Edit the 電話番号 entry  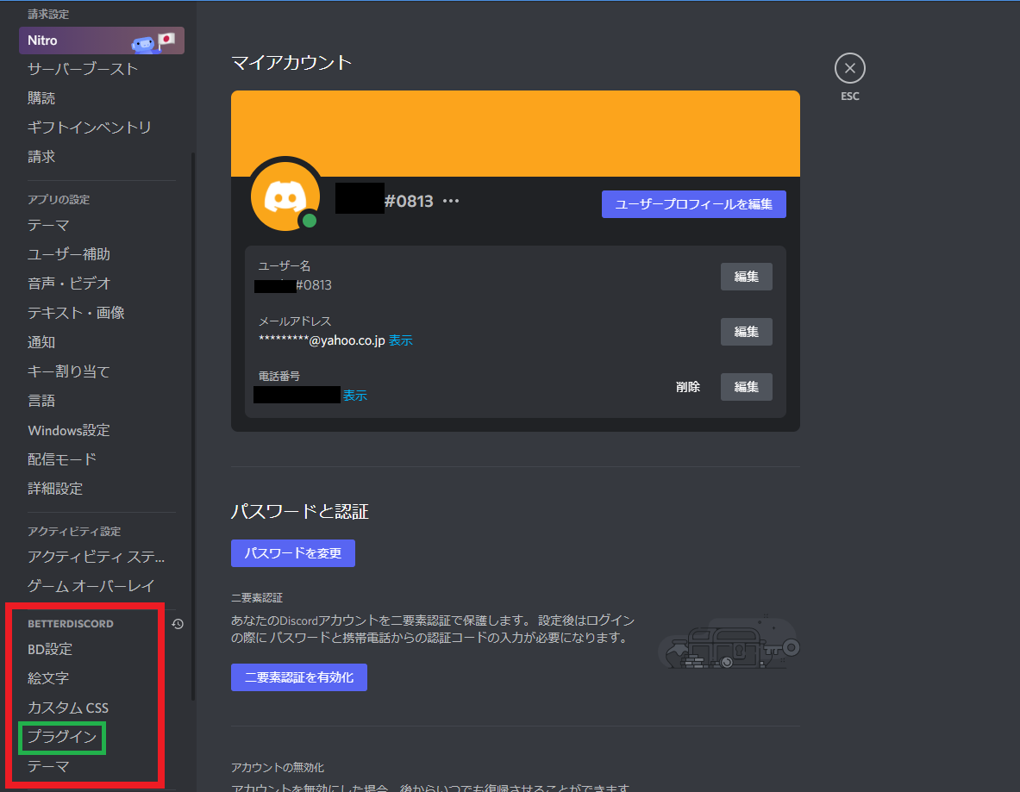[x=746, y=387]
